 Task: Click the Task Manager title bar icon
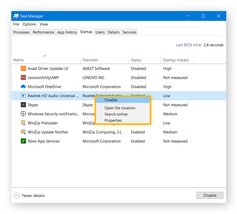16,16
